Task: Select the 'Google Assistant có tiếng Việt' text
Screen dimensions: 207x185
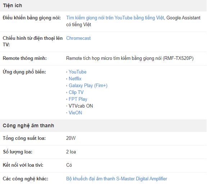Action: pos(133,21)
